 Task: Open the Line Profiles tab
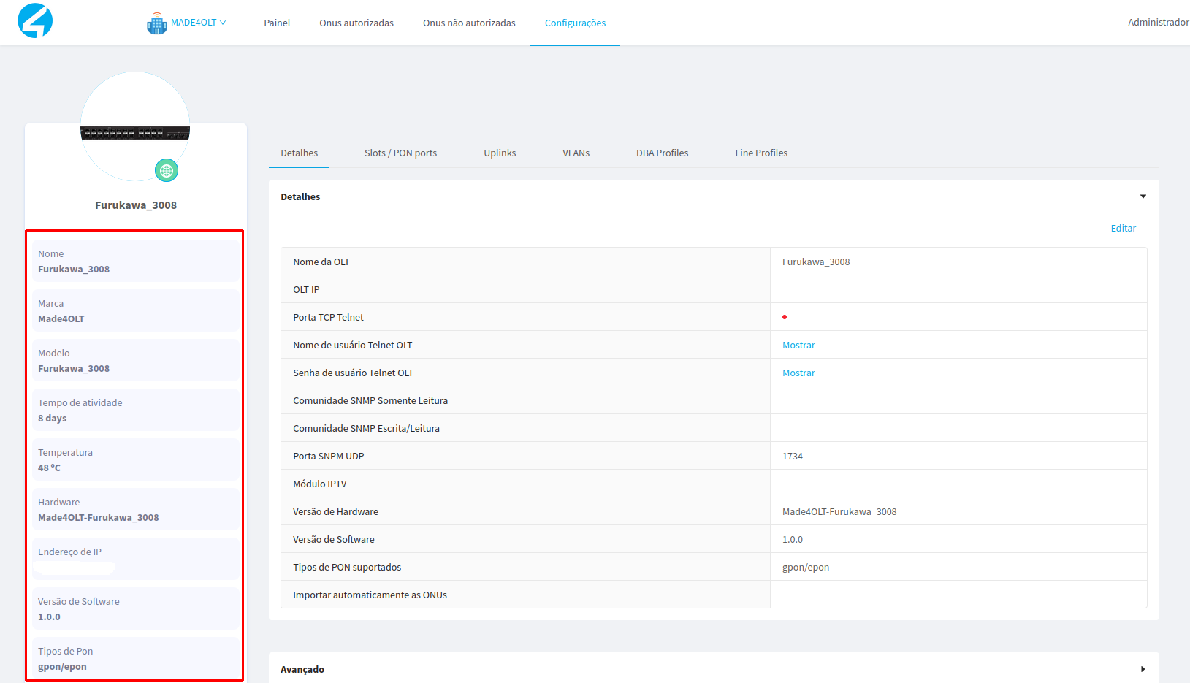click(x=761, y=153)
